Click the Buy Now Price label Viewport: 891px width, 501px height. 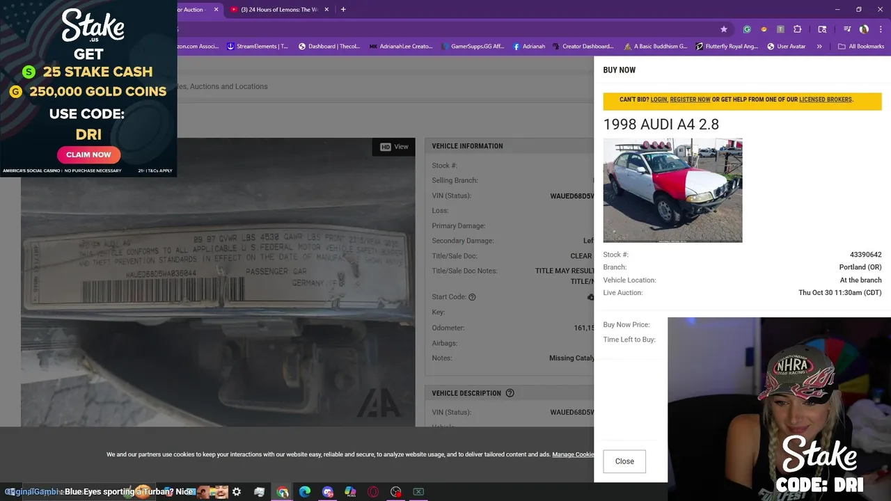(626, 325)
